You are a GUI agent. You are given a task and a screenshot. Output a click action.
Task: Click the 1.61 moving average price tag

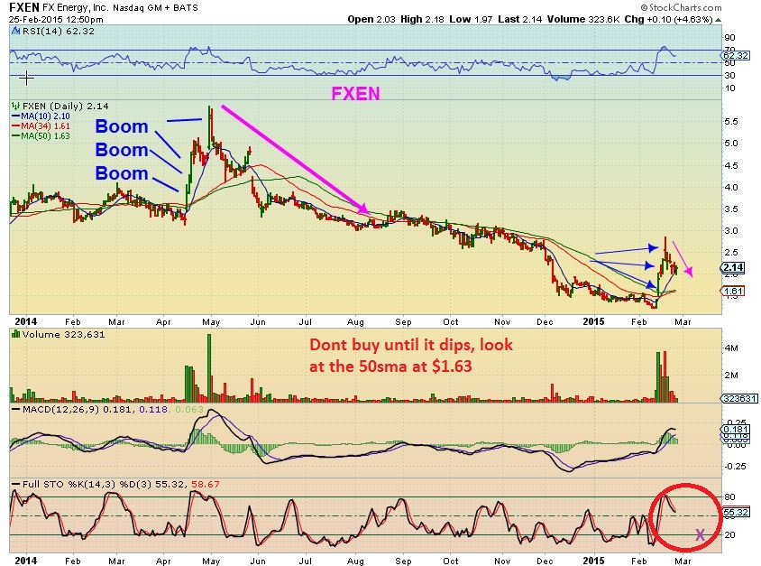733,291
